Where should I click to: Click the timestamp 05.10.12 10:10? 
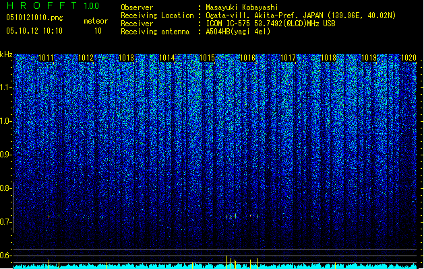[x=34, y=31]
